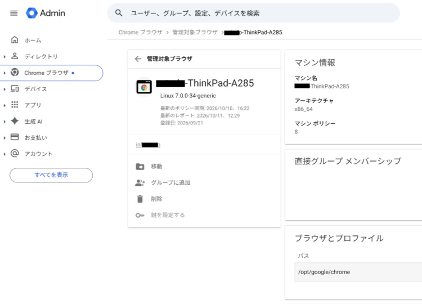This screenshot has width=422, height=304.
Task: Click the 最新のレポート date line
Action: coord(200,115)
